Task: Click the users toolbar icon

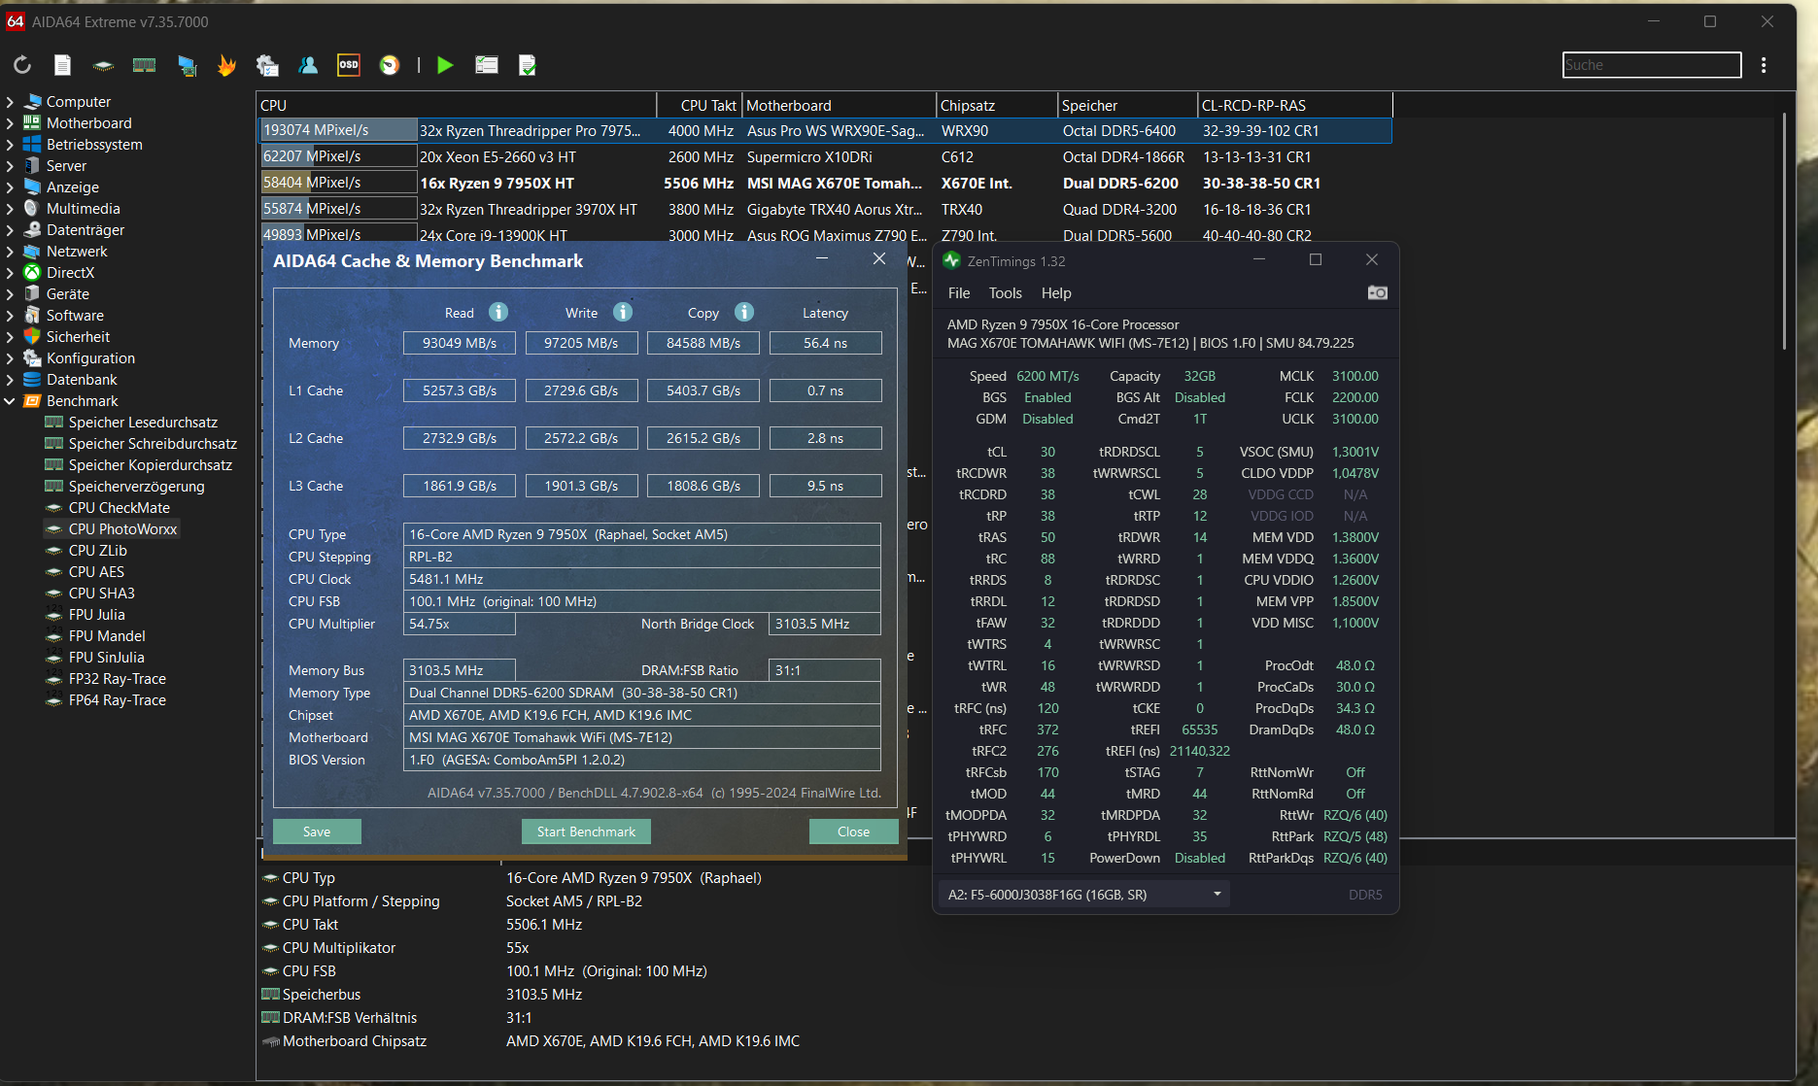Action: [x=308, y=65]
